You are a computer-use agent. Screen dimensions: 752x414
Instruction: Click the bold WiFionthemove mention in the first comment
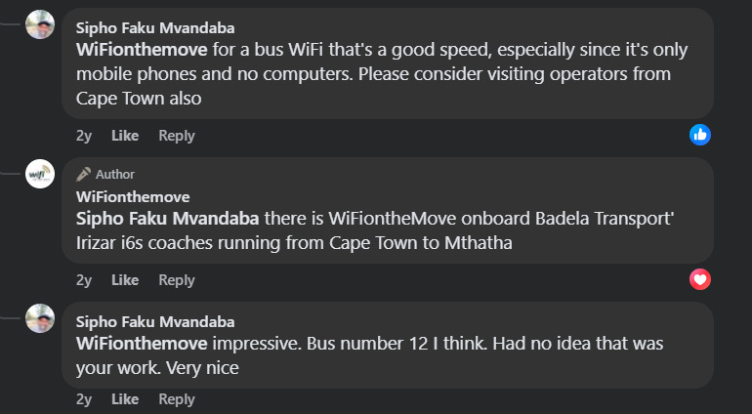point(142,48)
